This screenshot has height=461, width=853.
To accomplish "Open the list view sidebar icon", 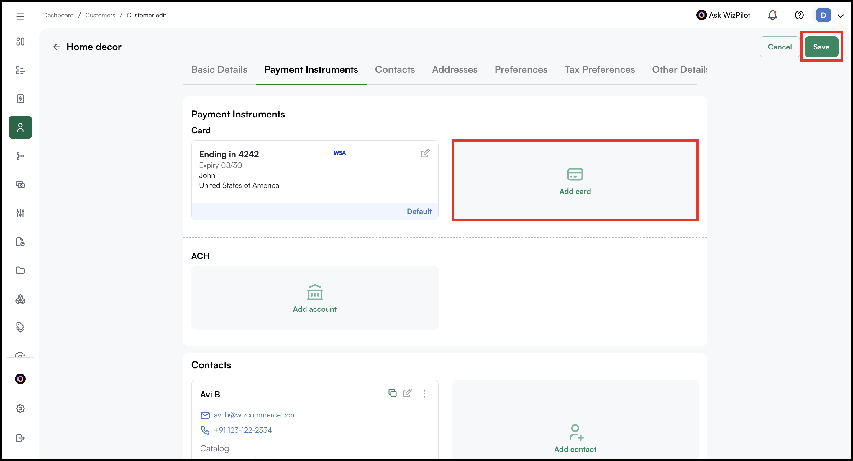I will click(20, 70).
